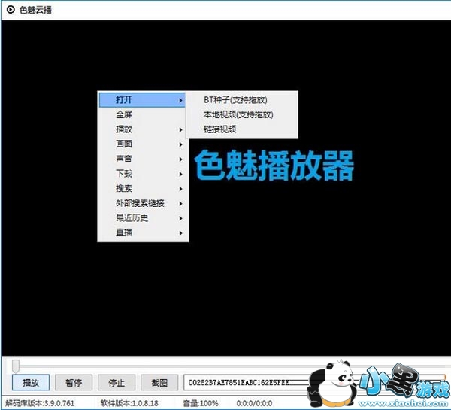Choose 直播 from the context menu

(143, 232)
